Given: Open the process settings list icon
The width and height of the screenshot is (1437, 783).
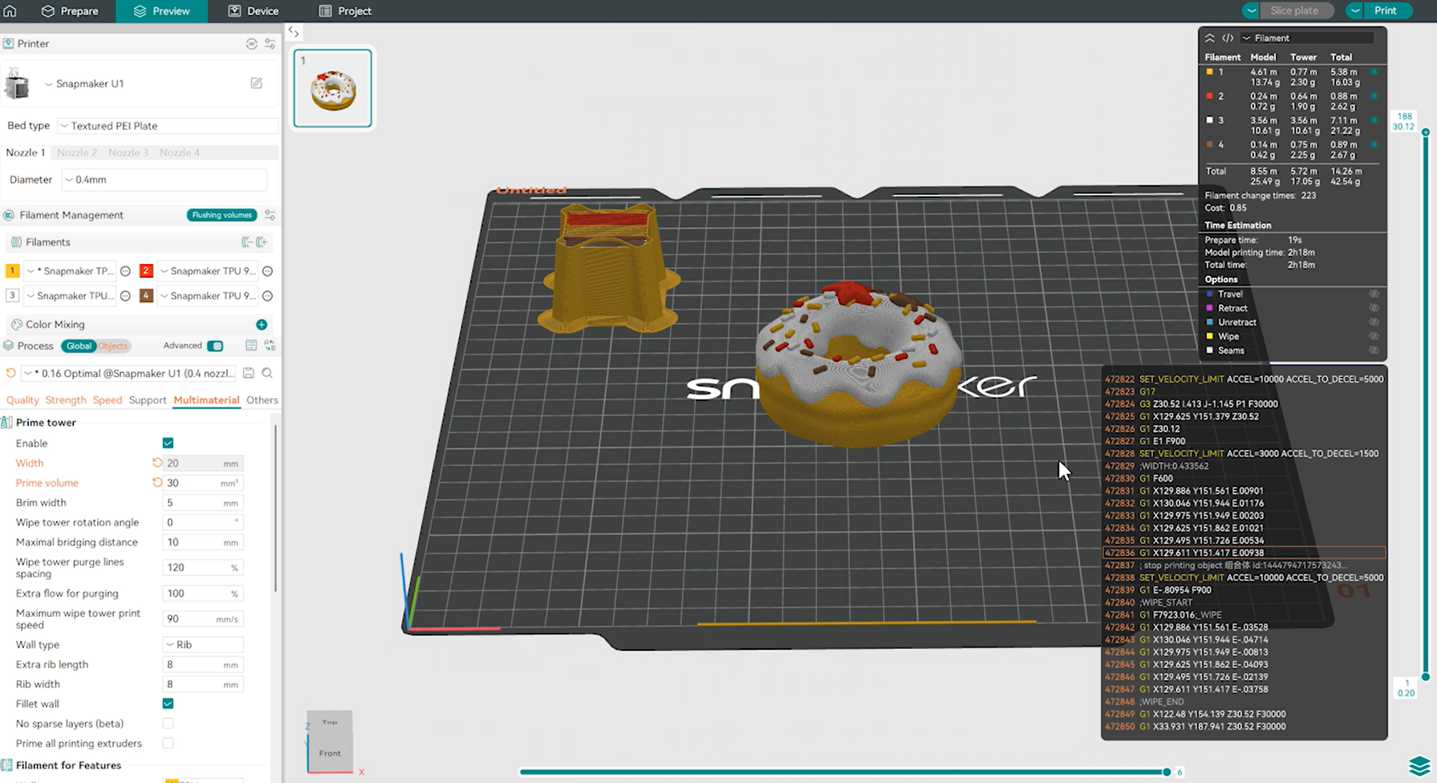Looking at the screenshot, I should point(251,346).
